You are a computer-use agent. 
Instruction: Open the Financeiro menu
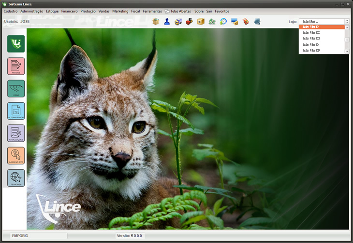(69, 11)
